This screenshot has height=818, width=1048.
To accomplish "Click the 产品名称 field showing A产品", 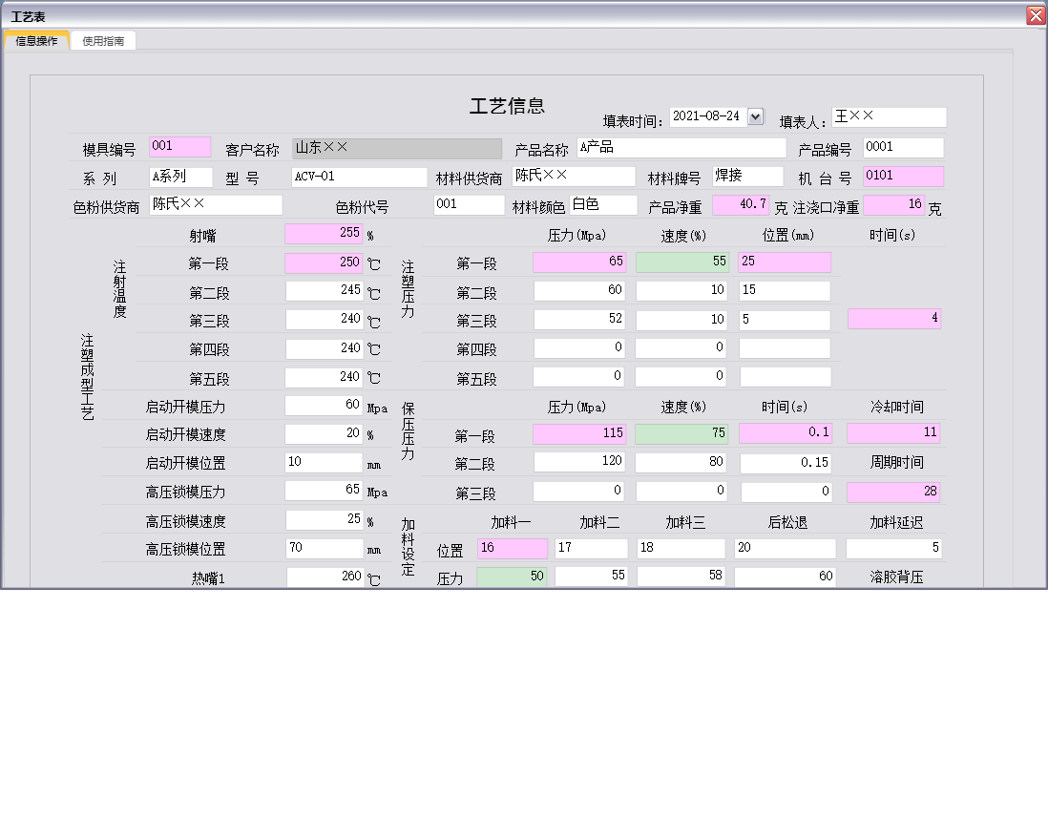I will pyautogui.click(x=681, y=148).
